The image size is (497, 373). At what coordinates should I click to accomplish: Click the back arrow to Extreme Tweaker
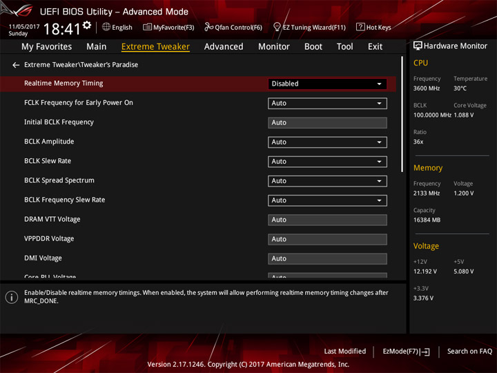[x=16, y=65]
